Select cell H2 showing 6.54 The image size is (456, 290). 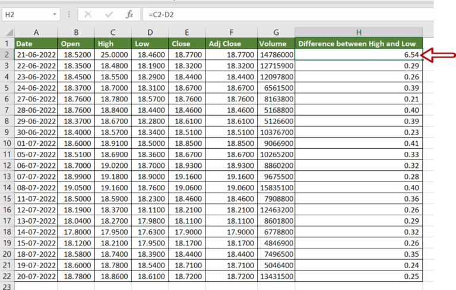pyautogui.click(x=359, y=55)
